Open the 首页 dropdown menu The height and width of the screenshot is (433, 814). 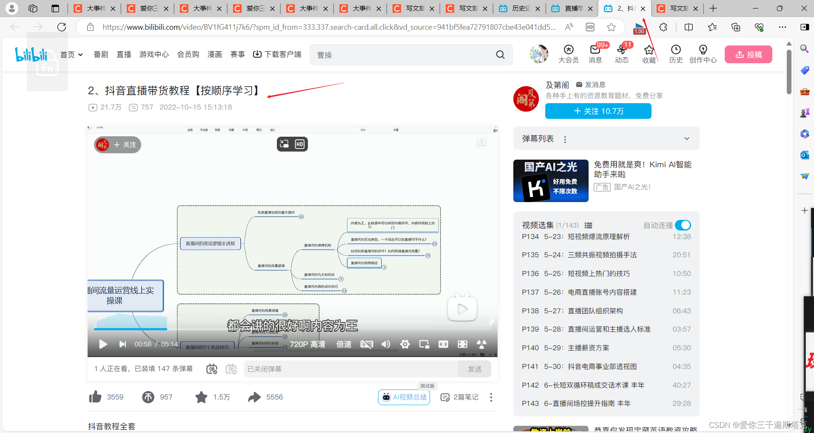[71, 54]
